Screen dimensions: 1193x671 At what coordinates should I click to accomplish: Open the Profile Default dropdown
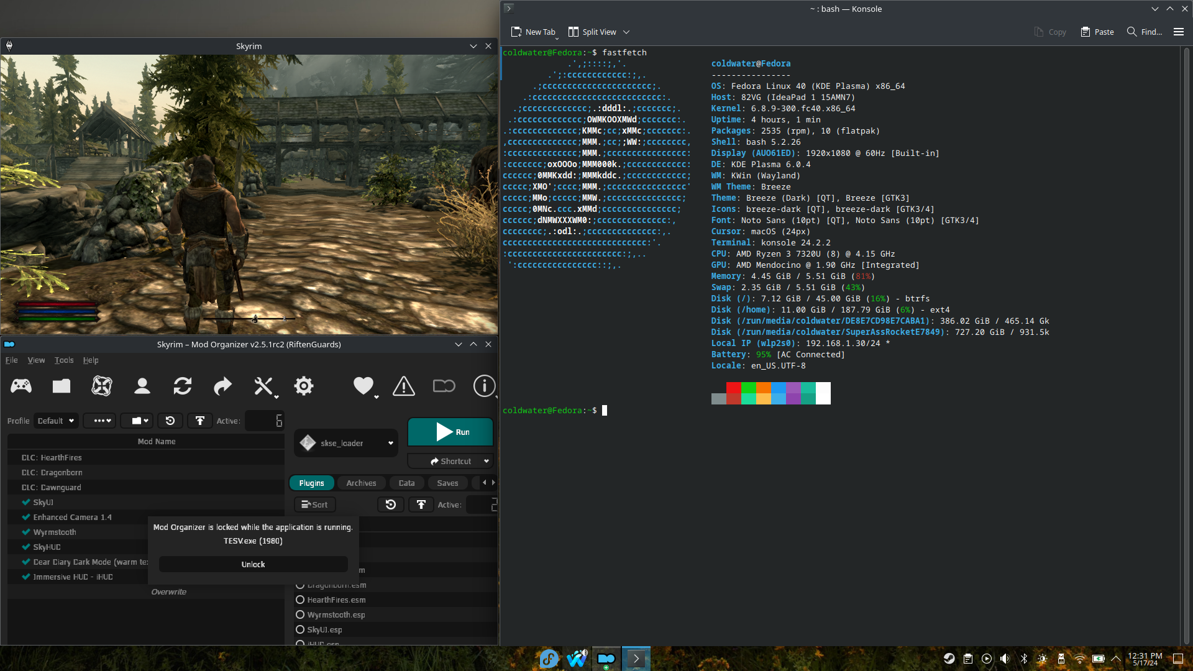(56, 421)
